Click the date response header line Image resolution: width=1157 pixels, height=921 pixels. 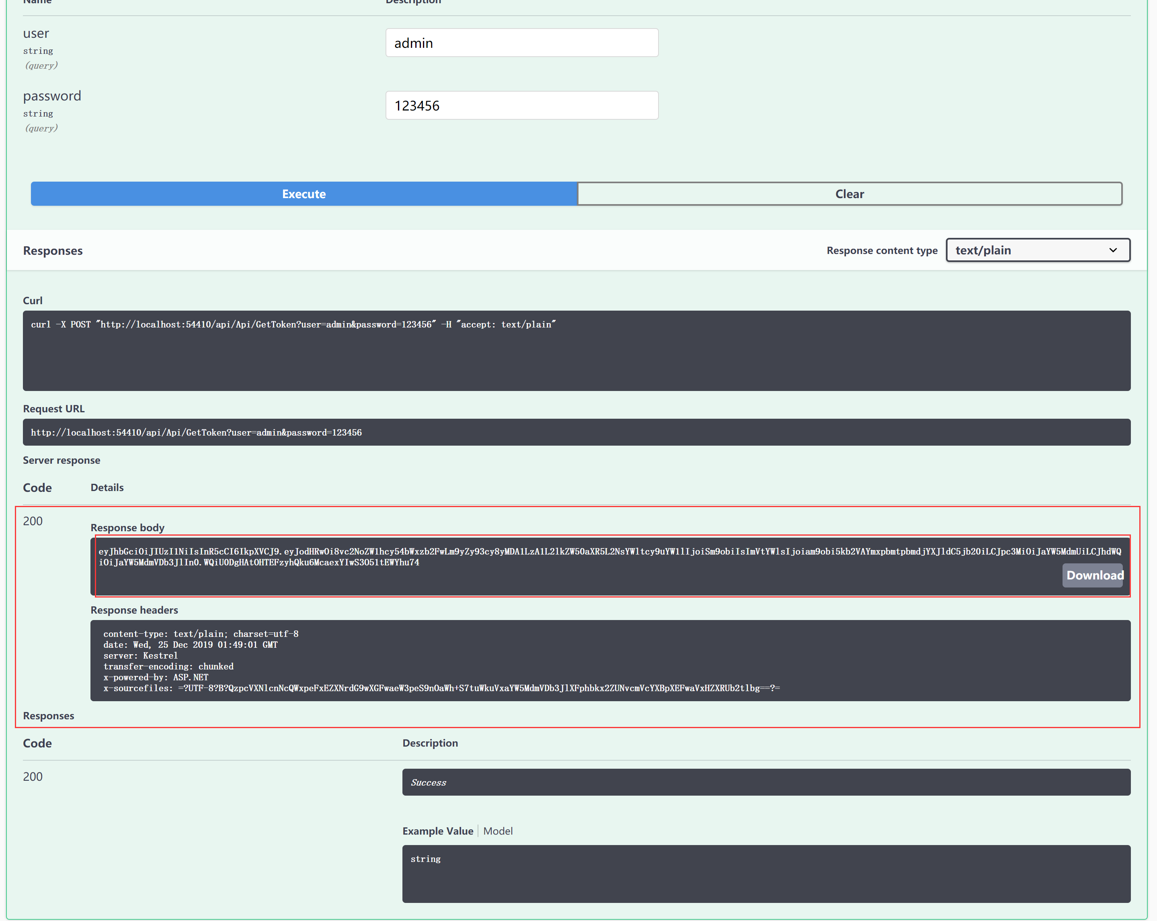coord(191,645)
